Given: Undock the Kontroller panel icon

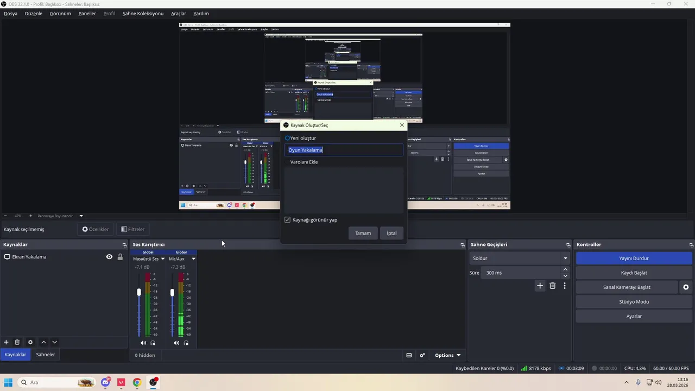Looking at the screenshot, I should 691,245.
